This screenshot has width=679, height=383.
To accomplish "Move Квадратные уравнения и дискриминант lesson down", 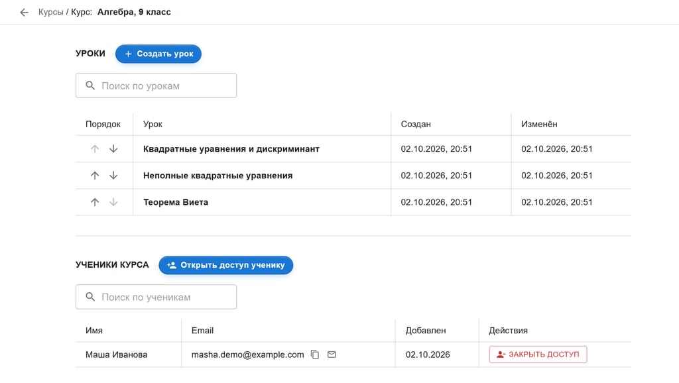I will [113, 149].
